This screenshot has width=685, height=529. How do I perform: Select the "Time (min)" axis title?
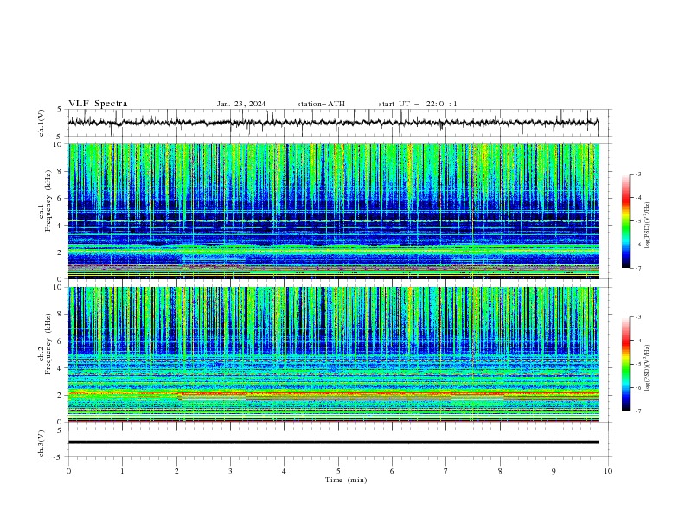[x=346, y=480]
